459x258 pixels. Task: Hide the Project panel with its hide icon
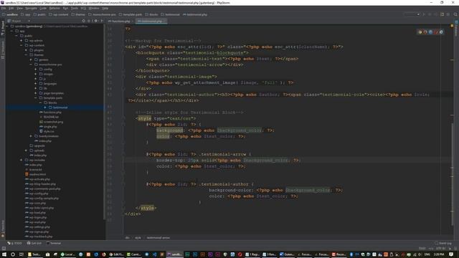pos(102,21)
